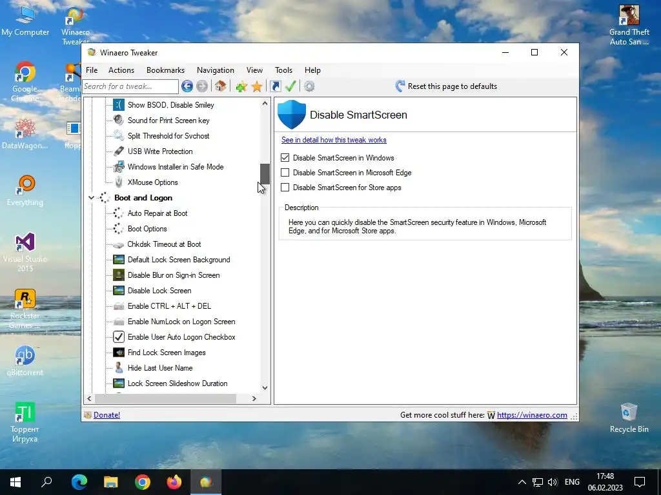Open File Explorer from taskbar
Image resolution: width=661 pixels, height=495 pixels.
pos(111,482)
